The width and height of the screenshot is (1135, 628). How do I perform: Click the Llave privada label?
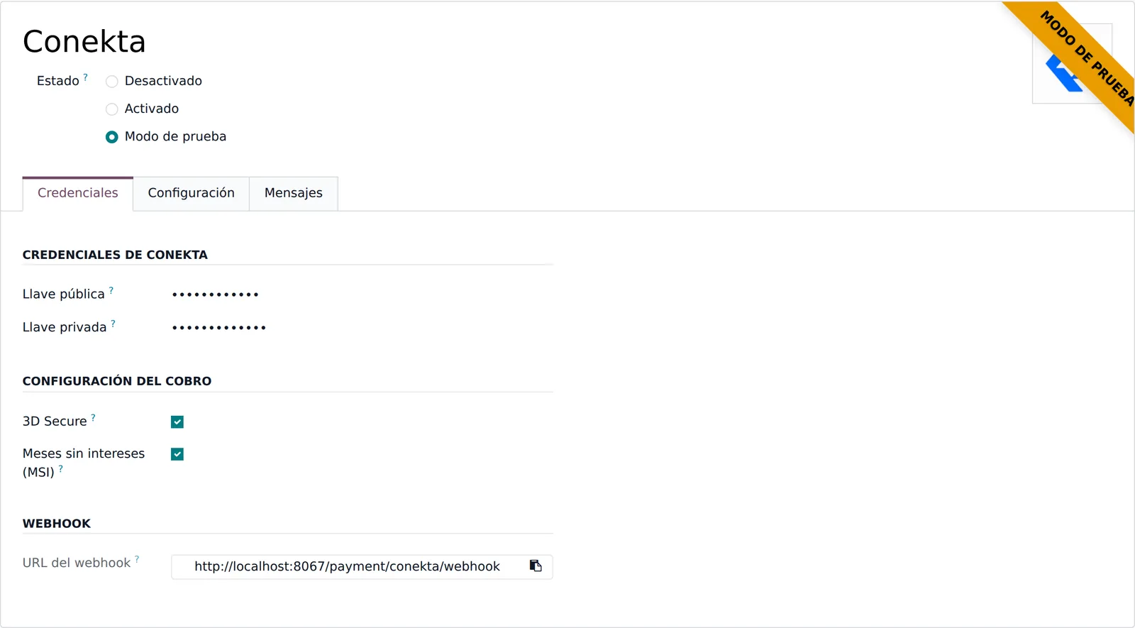[x=65, y=327]
